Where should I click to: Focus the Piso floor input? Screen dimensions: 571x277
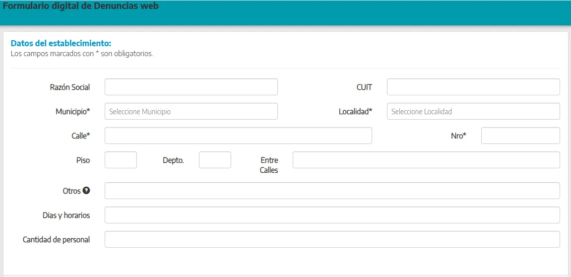(121, 160)
